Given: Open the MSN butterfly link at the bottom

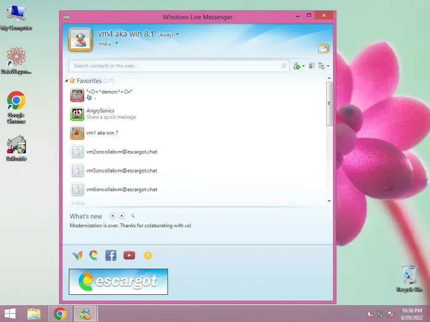Looking at the screenshot, I should pos(77,255).
